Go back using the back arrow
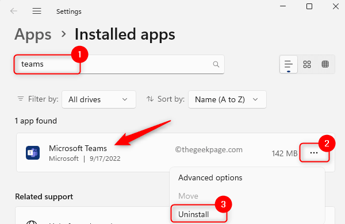Image resolution: width=345 pixels, height=224 pixels. tap(14, 11)
